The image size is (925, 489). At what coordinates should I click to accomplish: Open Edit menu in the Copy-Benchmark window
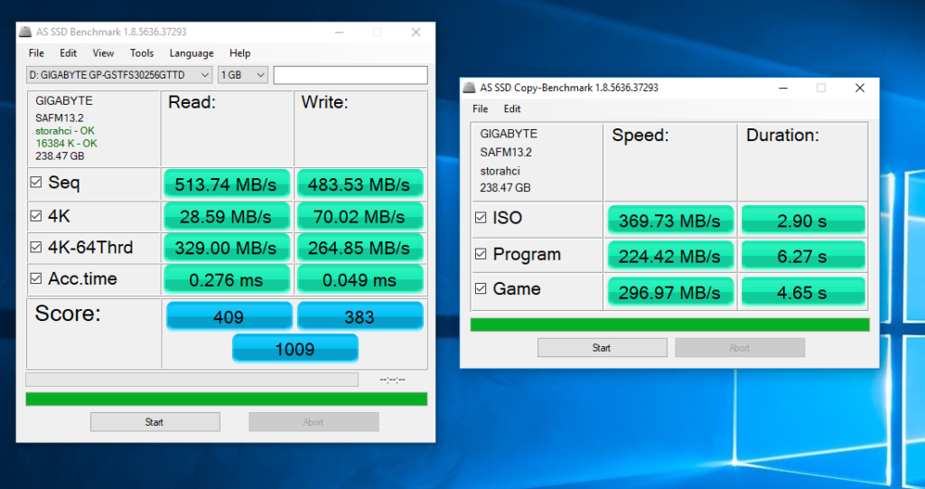[512, 109]
